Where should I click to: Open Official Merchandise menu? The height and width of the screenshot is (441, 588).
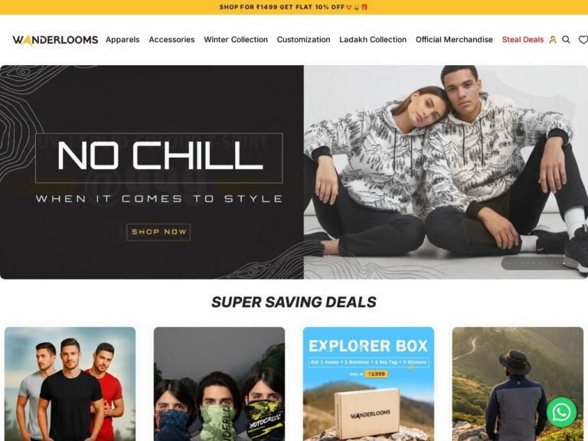pos(454,40)
